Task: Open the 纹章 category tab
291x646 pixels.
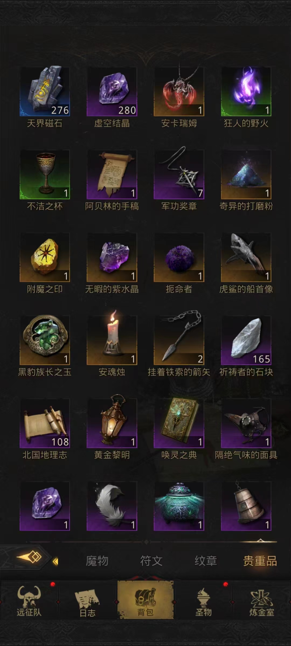Action: 206,561
